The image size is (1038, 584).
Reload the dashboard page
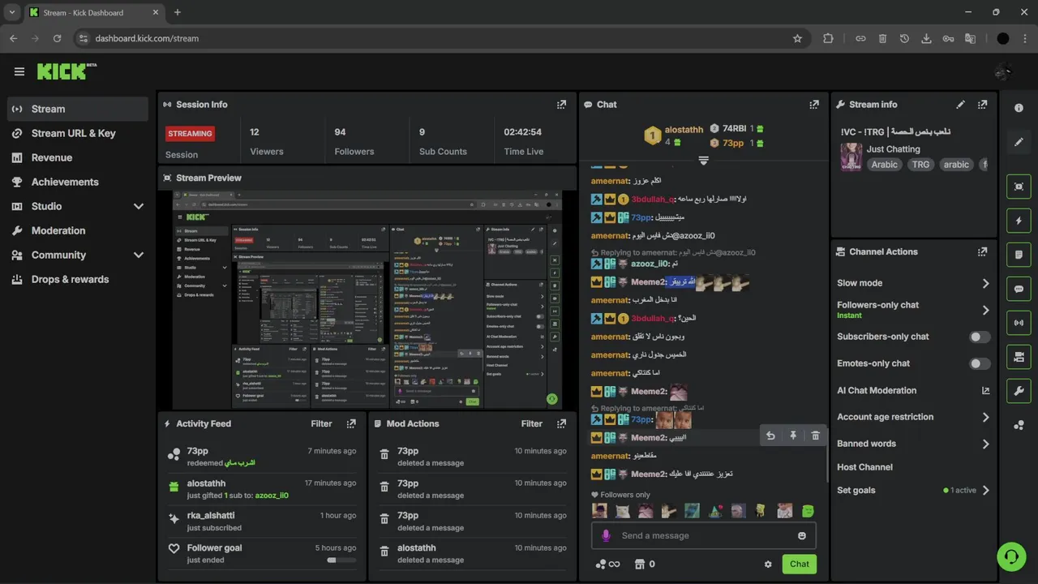(57, 38)
